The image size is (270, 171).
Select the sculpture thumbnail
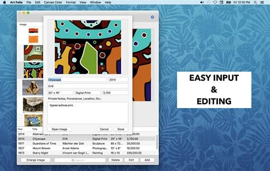click(33, 87)
